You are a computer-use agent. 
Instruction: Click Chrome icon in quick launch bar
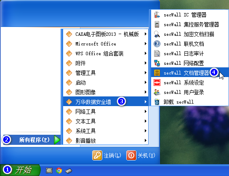[59, 171]
